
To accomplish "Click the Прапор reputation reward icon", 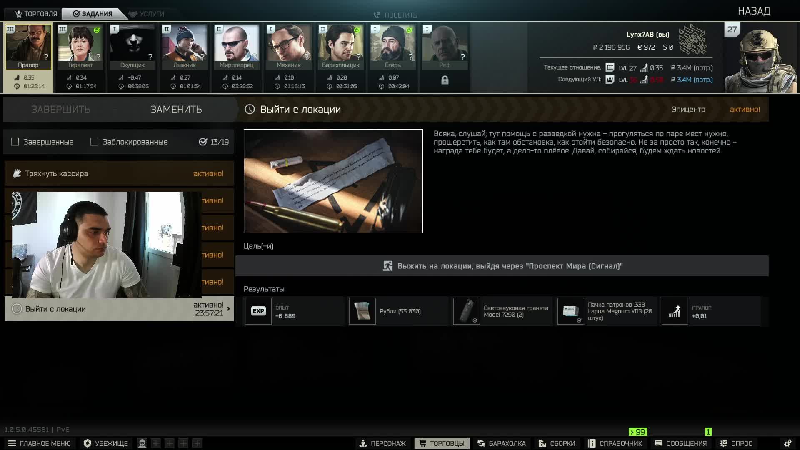I will [675, 311].
